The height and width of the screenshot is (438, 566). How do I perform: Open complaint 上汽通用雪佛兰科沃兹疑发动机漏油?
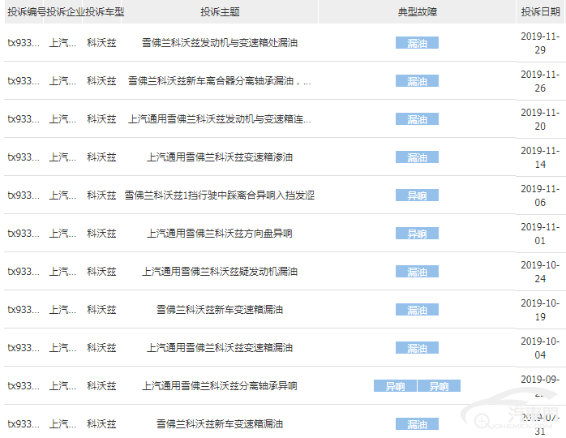(x=220, y=272)
